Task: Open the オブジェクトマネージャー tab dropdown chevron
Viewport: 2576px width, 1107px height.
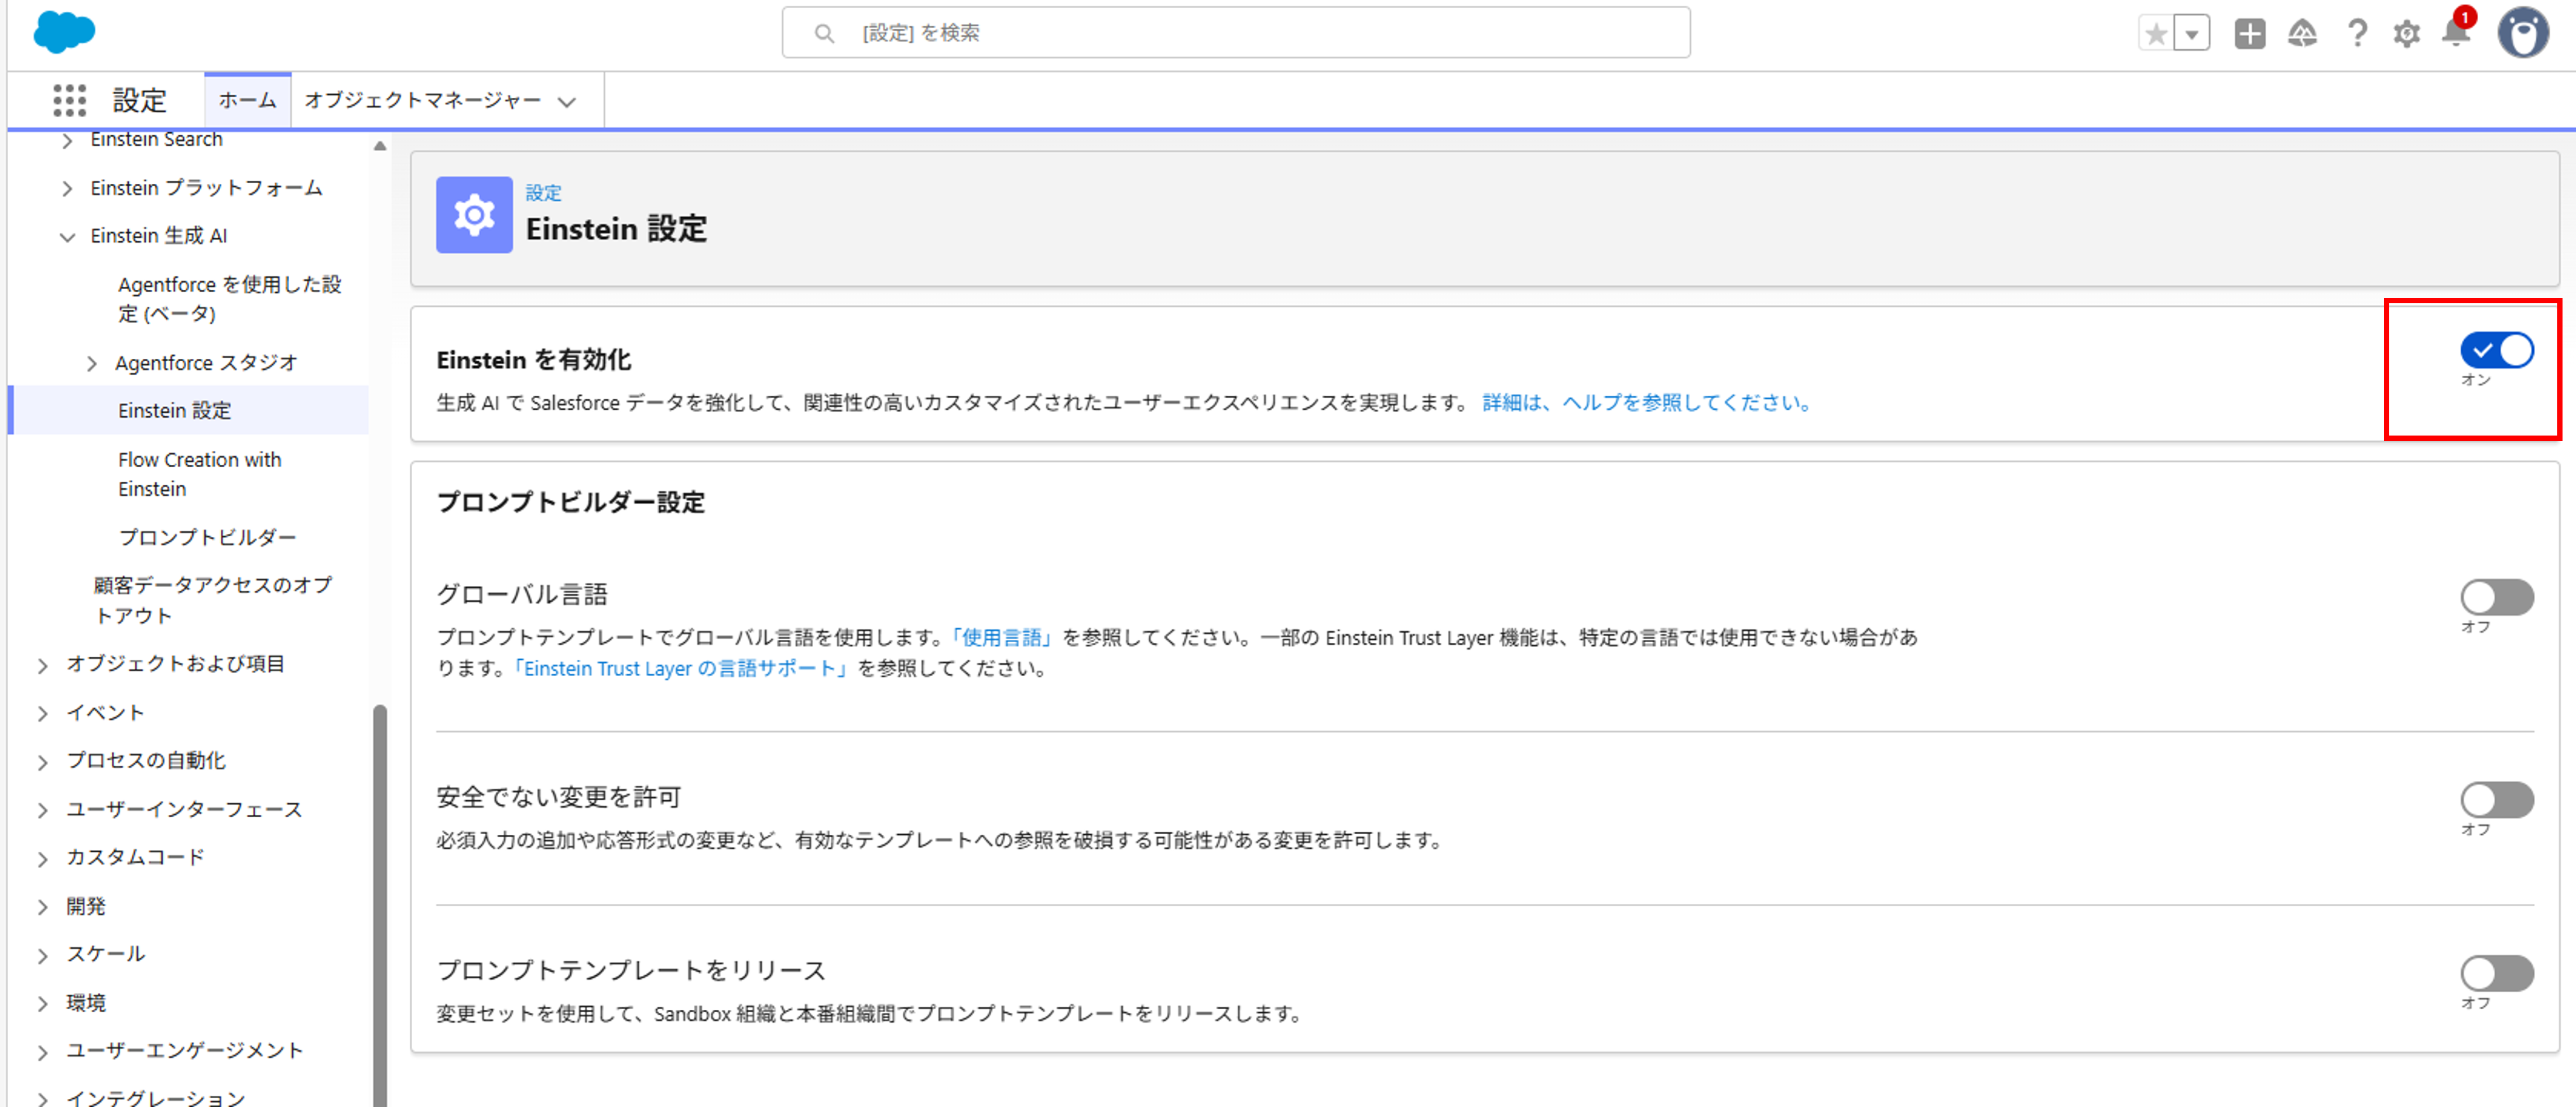Action: coord(567,102)
